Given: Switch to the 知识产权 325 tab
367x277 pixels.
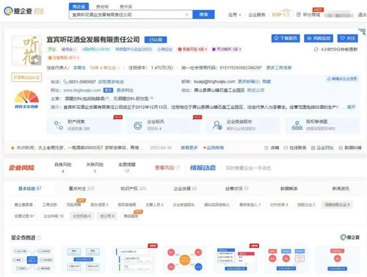Looking at the screenshot, I should pos(133,189).
